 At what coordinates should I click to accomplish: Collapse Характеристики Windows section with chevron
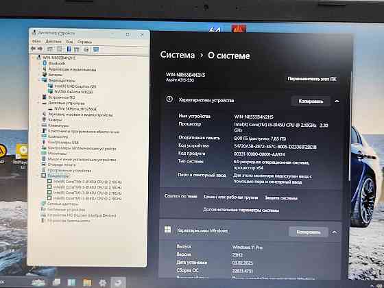(x=335, y=232)
